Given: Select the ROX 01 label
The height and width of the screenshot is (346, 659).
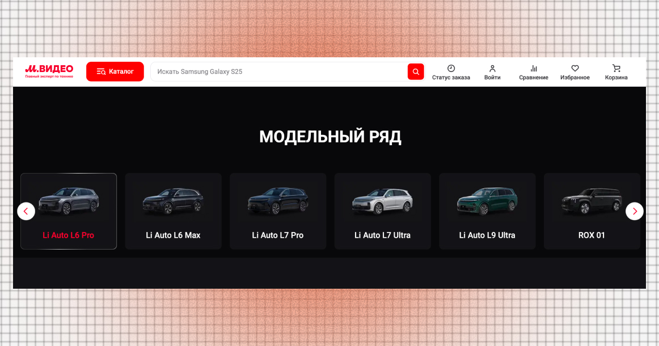Looking at the screenshot, I should tap(592, 235).
